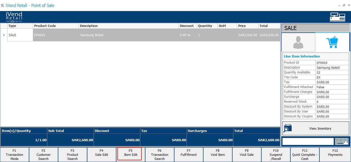Click the Line Item Information heading
The width and height of the screenshot is (351, 162).
302,56
